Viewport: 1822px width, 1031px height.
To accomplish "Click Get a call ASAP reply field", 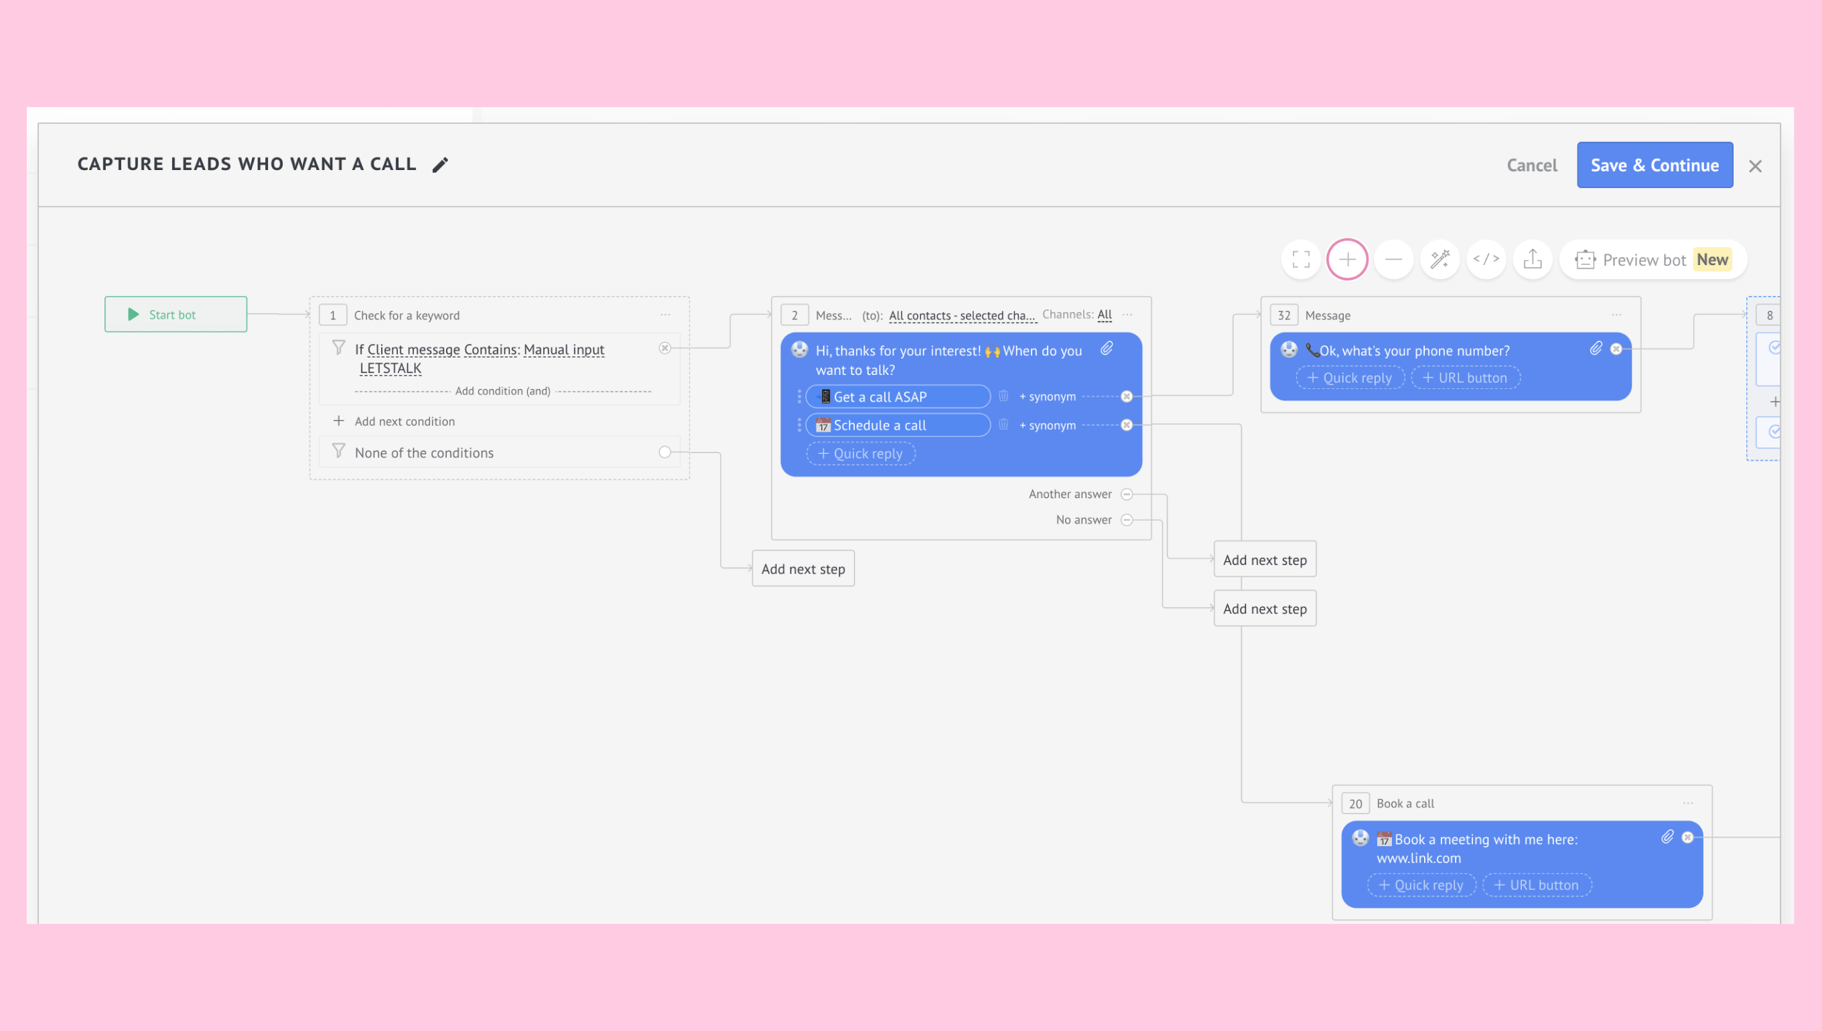I will pos(898,397).
